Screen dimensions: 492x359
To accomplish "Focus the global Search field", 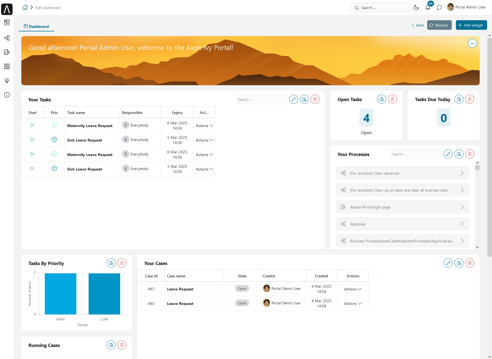I will tap(381, 8).
